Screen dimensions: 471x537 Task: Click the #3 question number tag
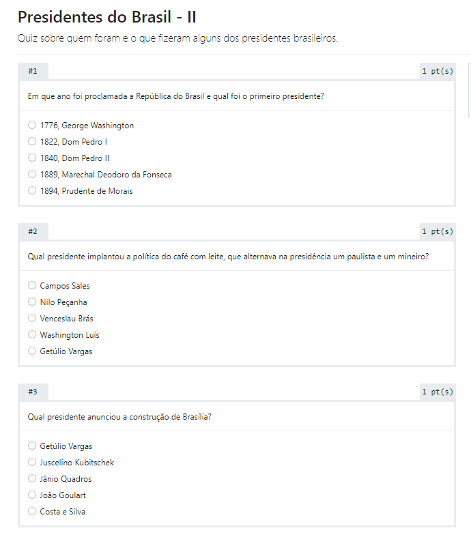33,392
